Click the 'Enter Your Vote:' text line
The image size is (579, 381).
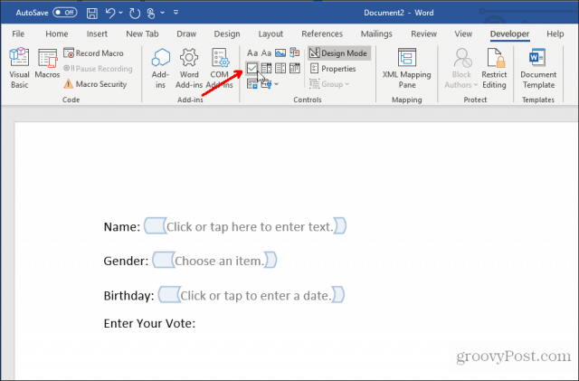click(x=149, y=323)
